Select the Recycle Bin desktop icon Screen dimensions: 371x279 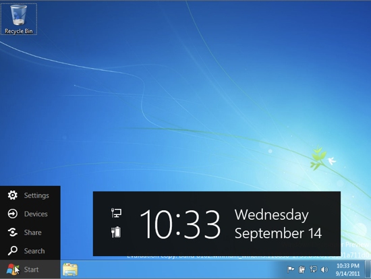(19, 19)
